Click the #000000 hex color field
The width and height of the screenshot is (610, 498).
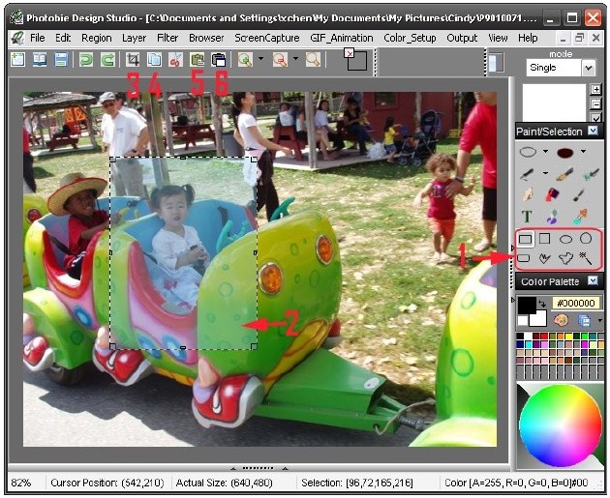point(575,302)
